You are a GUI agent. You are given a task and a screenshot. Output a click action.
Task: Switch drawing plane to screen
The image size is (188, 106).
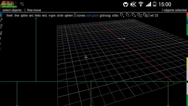(x=81, y=16)
